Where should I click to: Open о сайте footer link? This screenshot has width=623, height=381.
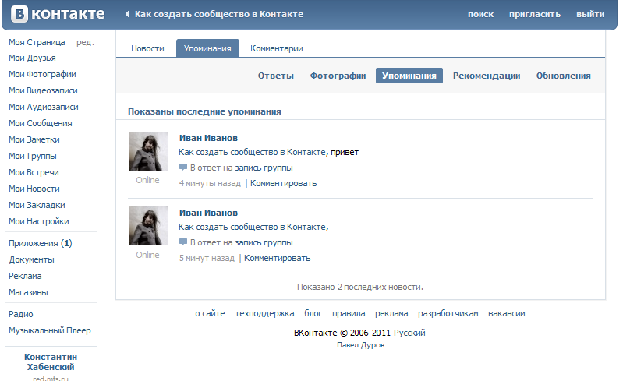210,313
